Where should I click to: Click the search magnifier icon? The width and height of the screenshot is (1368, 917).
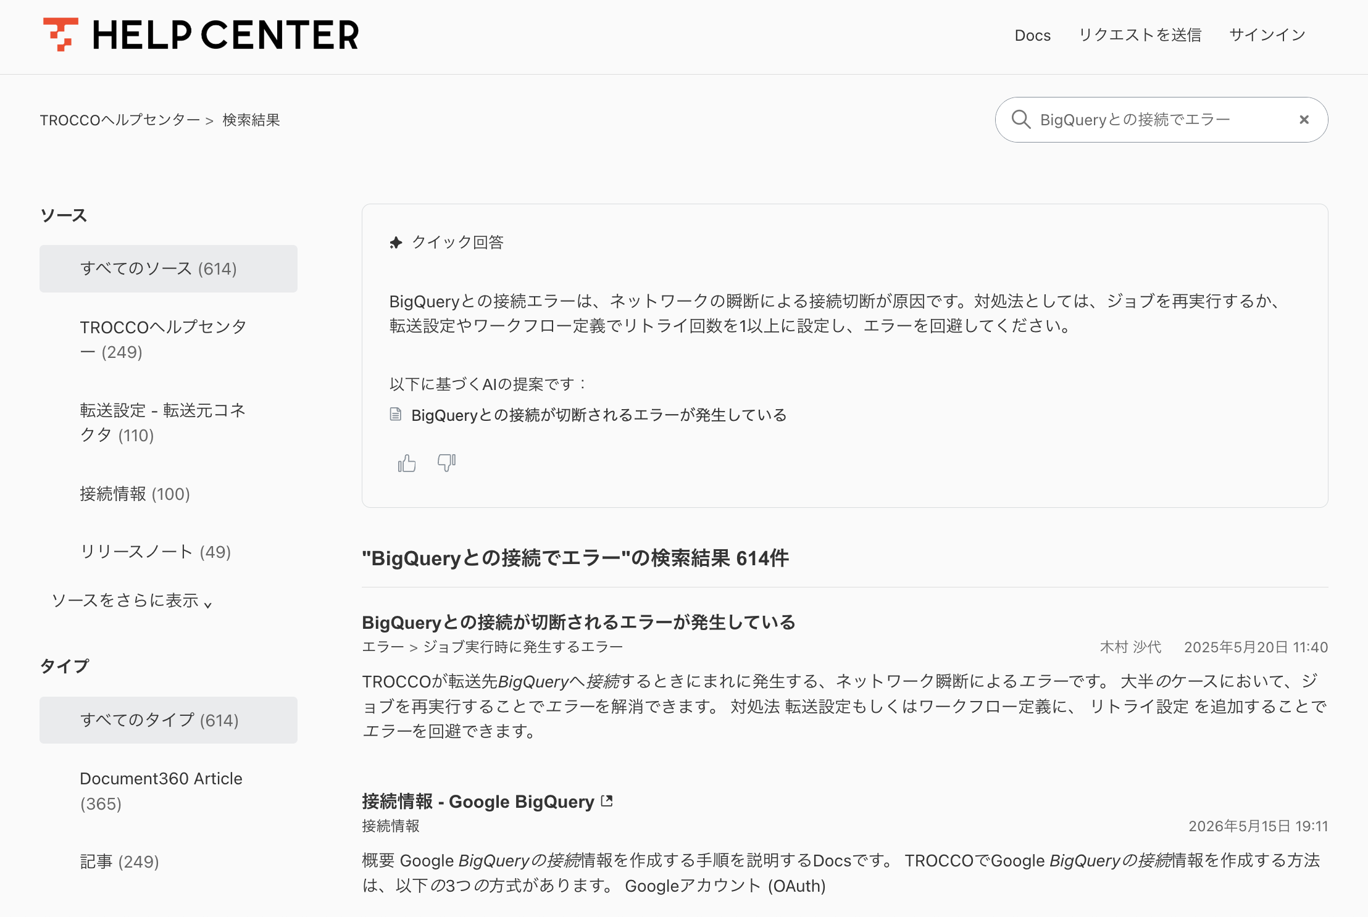tap(1021, 120)
